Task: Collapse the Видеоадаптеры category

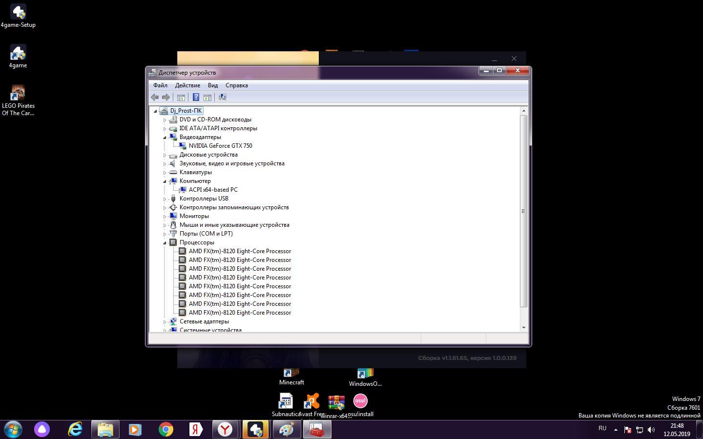Action: (165, 137)
